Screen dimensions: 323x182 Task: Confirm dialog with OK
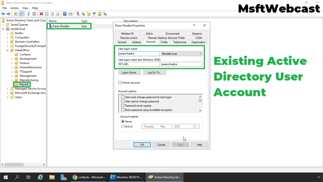coord(142,145)
